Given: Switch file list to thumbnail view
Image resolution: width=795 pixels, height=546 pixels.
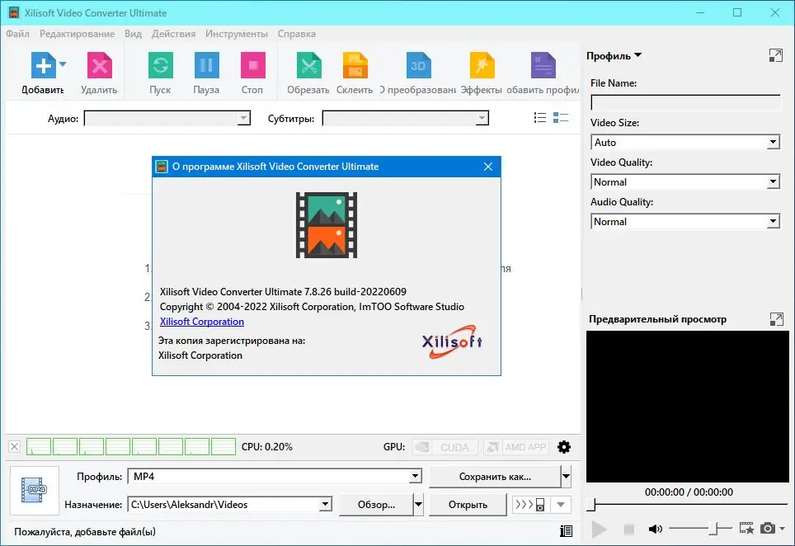Looking at the screenshot, I should tap(562, 118).
